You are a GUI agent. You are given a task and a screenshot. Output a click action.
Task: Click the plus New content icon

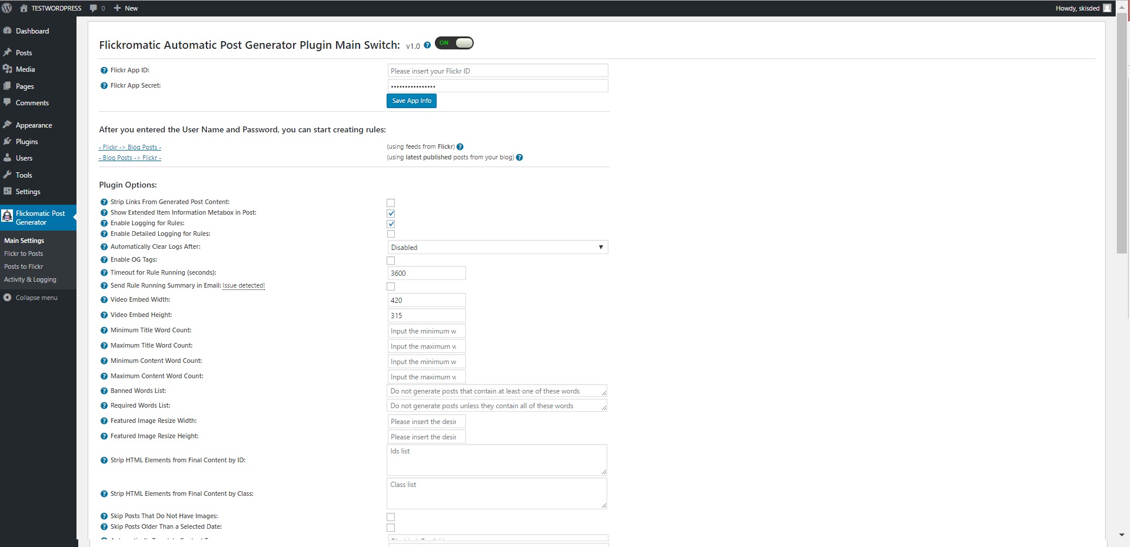tap(117, 8)
